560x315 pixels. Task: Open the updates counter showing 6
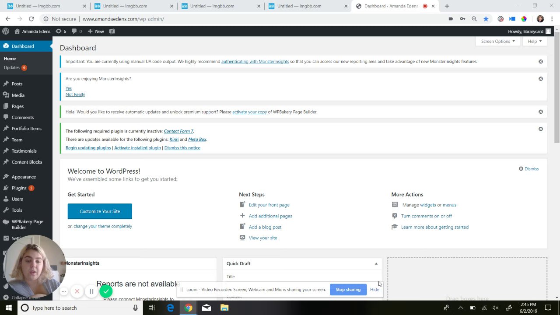[x=61, y=31]
